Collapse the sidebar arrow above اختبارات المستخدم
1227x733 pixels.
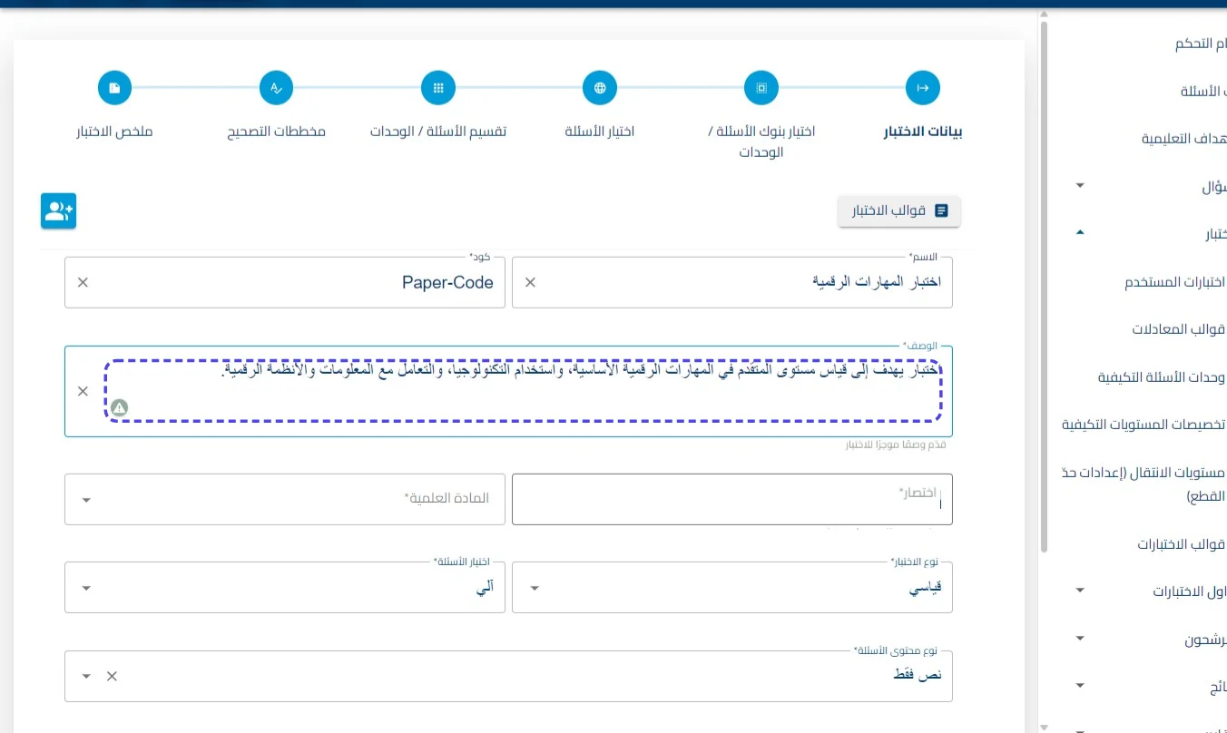click(x=1079, y=233)
